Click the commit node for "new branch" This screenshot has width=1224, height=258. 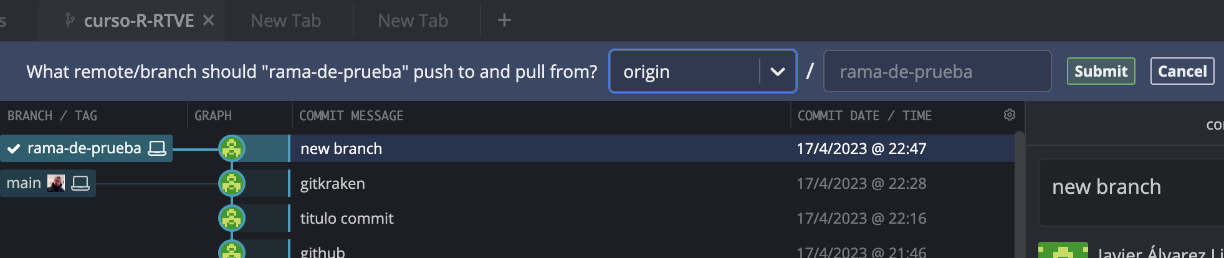point(232,149)
